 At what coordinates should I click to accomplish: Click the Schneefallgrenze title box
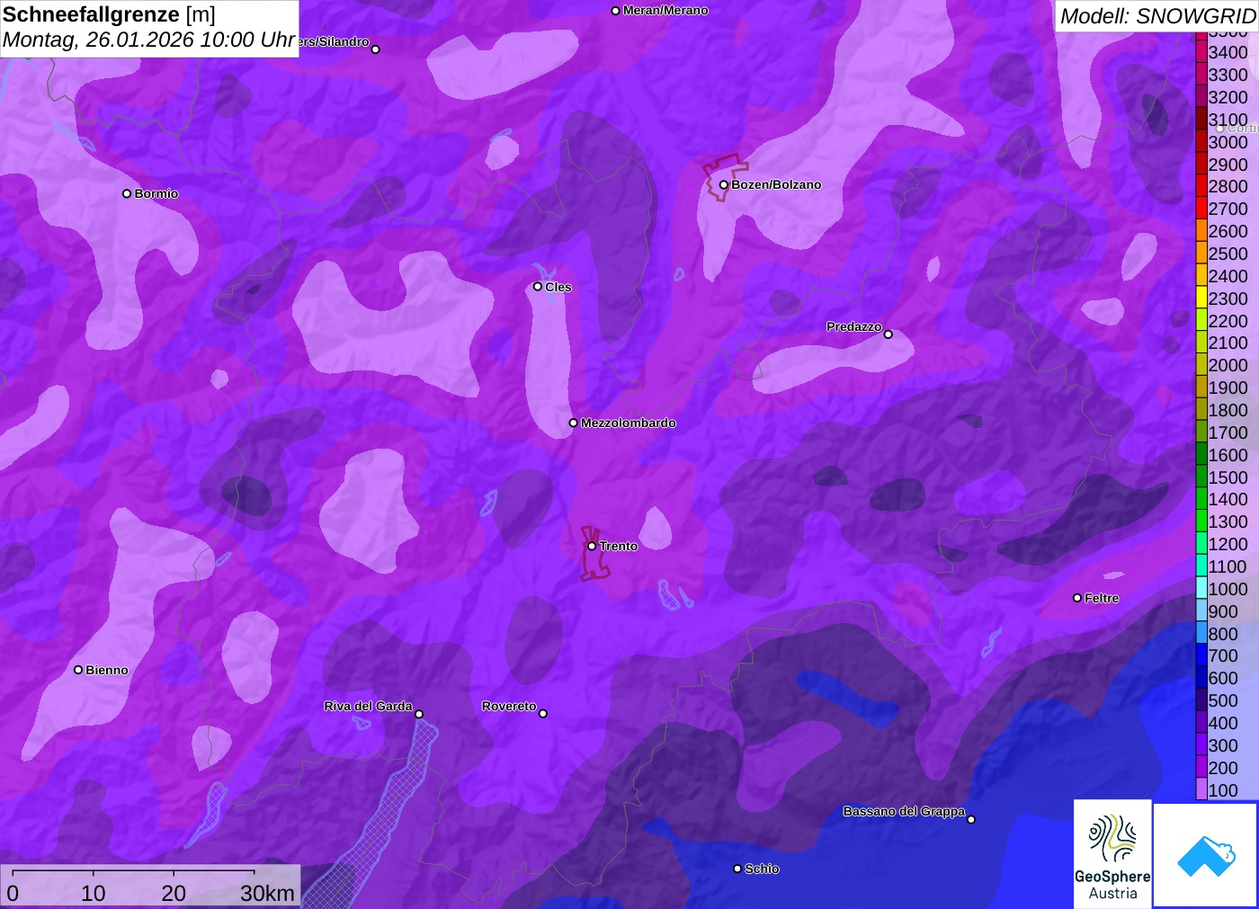click(x=149, y=28)
